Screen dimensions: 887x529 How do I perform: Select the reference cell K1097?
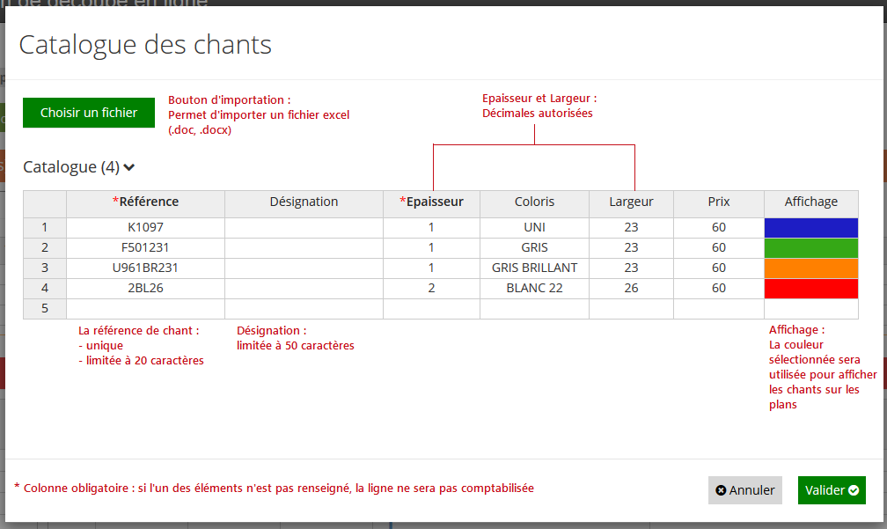coord(145,227)
